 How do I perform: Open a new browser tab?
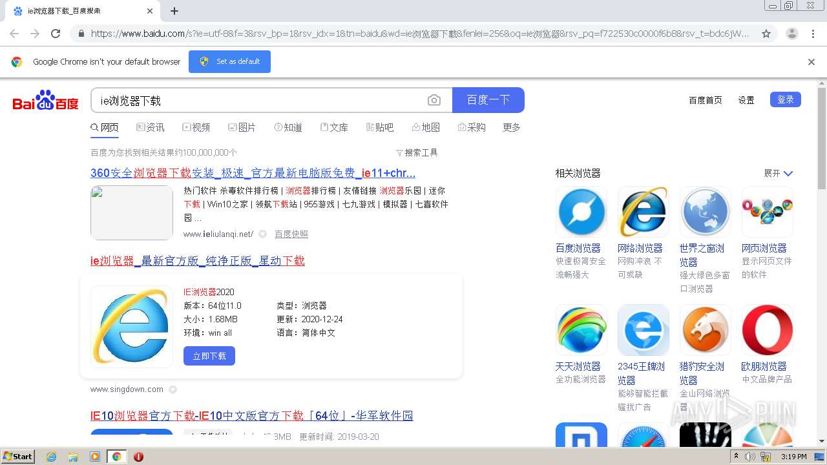tap(174, 11)
